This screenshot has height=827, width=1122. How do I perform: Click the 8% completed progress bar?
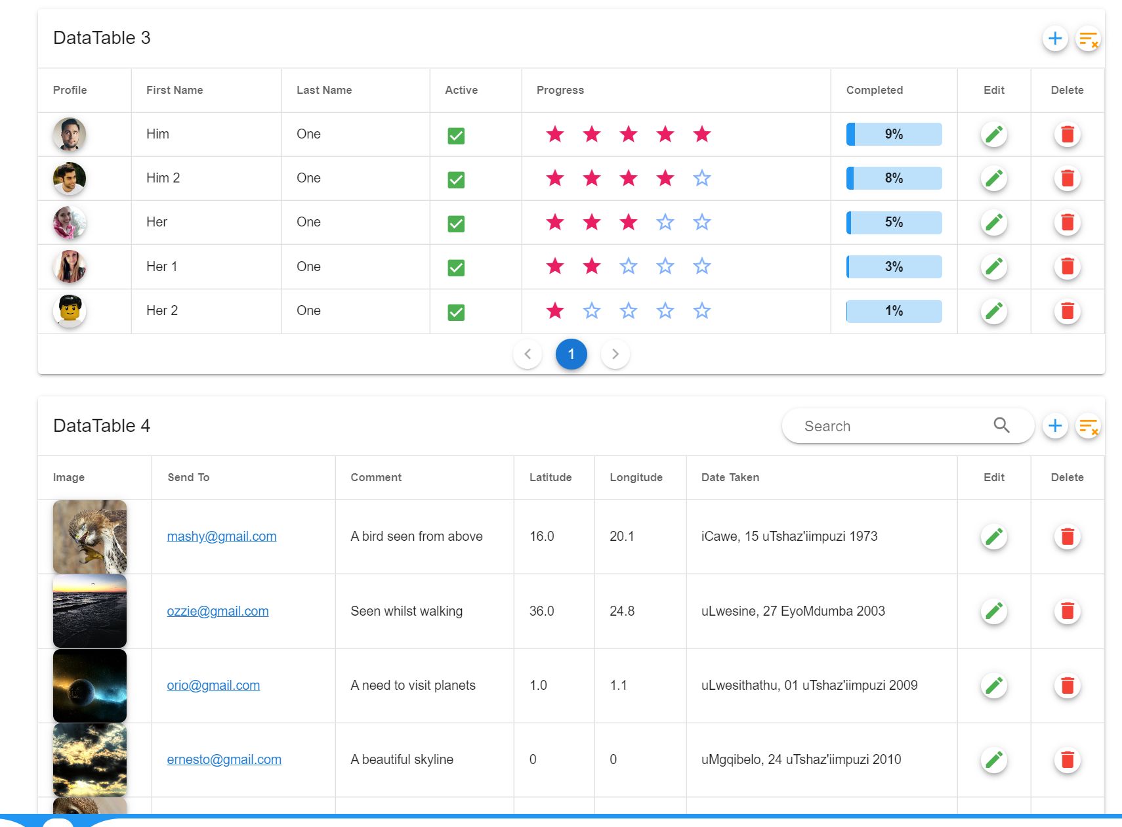(x=894, y=178)
